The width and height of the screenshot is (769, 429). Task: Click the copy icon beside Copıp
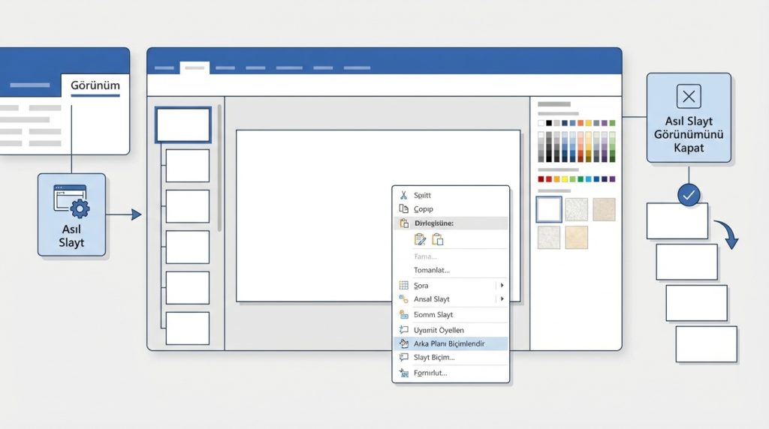click(403, 208)
